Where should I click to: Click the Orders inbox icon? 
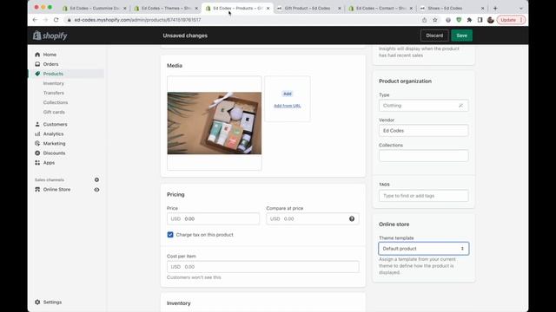tap(37, 64)
